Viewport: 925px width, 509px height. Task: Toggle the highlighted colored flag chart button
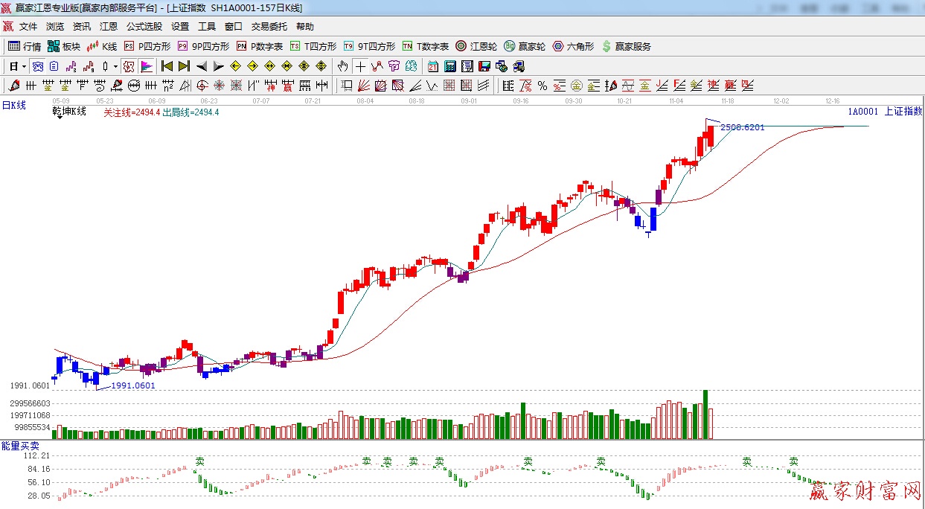click(x=146, y=66)
